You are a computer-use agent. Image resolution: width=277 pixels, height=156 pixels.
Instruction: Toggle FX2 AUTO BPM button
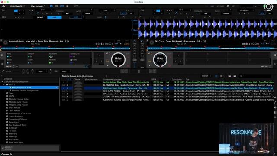coord(262,13)
